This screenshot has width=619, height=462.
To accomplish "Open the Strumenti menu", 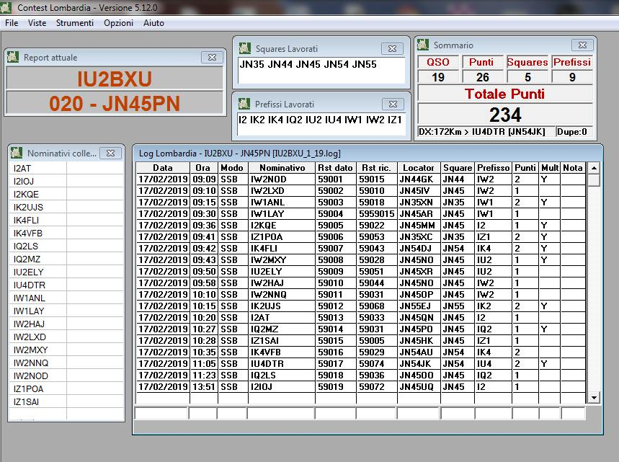I will (x=75, y=23).
